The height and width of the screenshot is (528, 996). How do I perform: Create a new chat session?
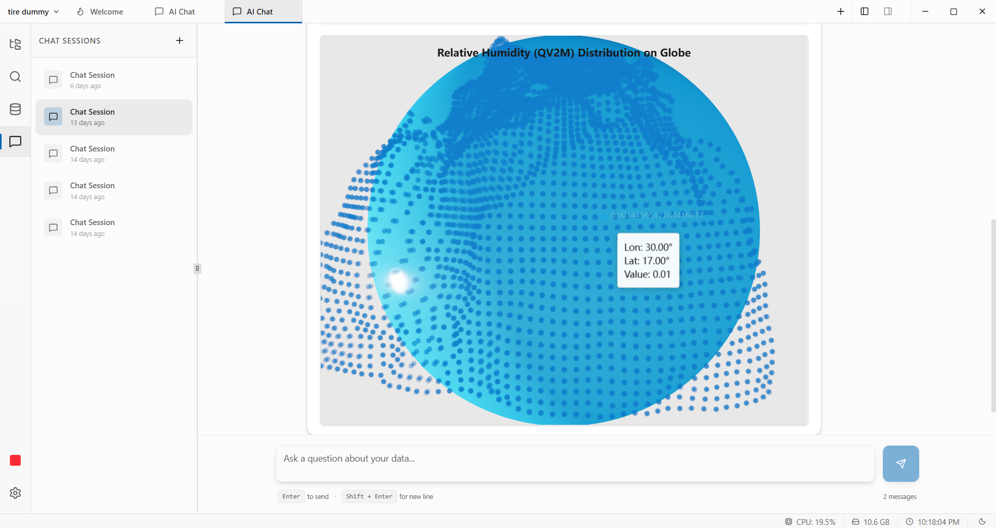tap(180, 40)
